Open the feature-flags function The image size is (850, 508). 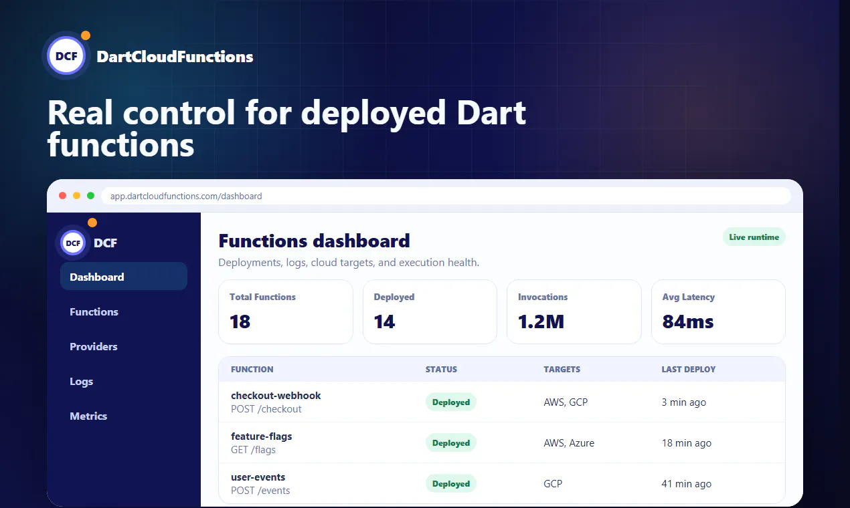click(x=262, y=436)
